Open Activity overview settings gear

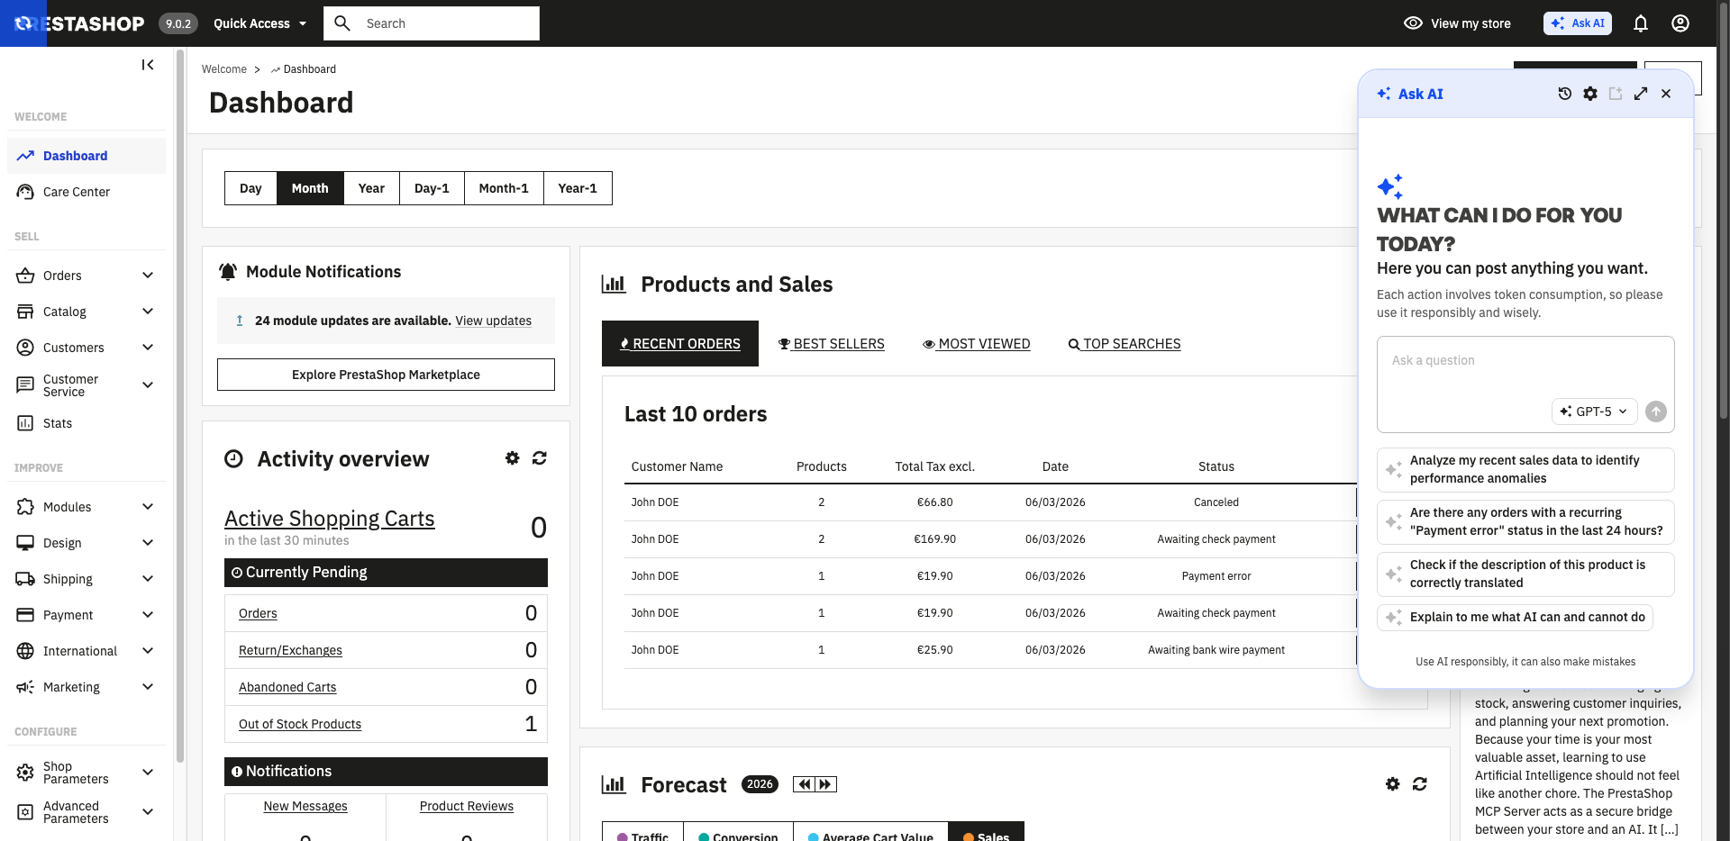[x=513, y=458]
